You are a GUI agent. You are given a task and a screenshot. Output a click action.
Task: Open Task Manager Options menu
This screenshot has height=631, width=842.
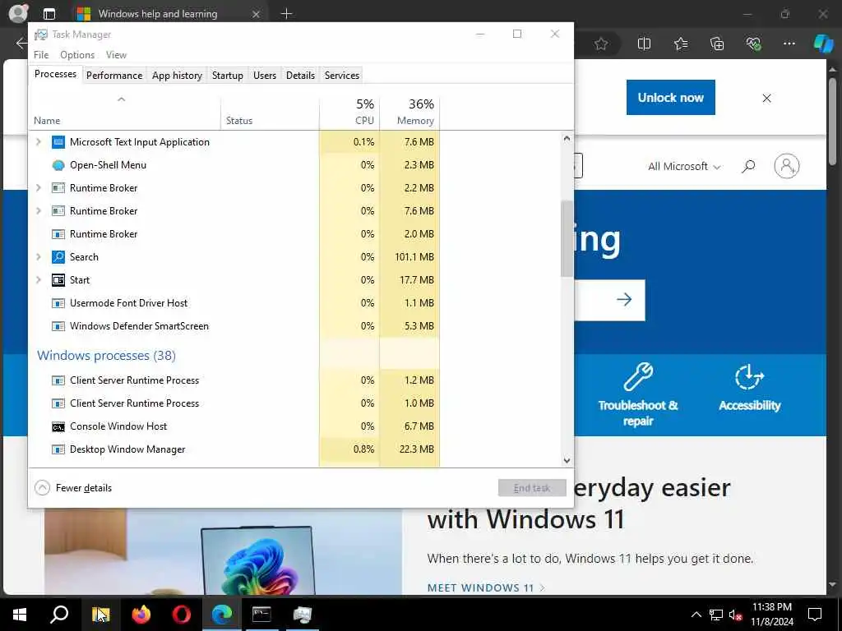(77, 55)
